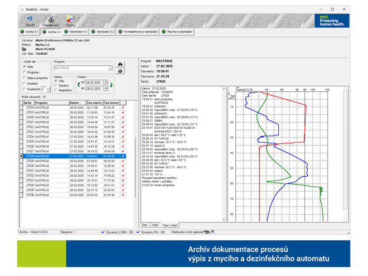Click the binoculars search icon
The width and height of the screenshot is (368, 276).
tap(120, 65)
